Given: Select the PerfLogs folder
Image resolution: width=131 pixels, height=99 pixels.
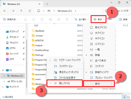Looking at the screenshot, I should (38, 55).
